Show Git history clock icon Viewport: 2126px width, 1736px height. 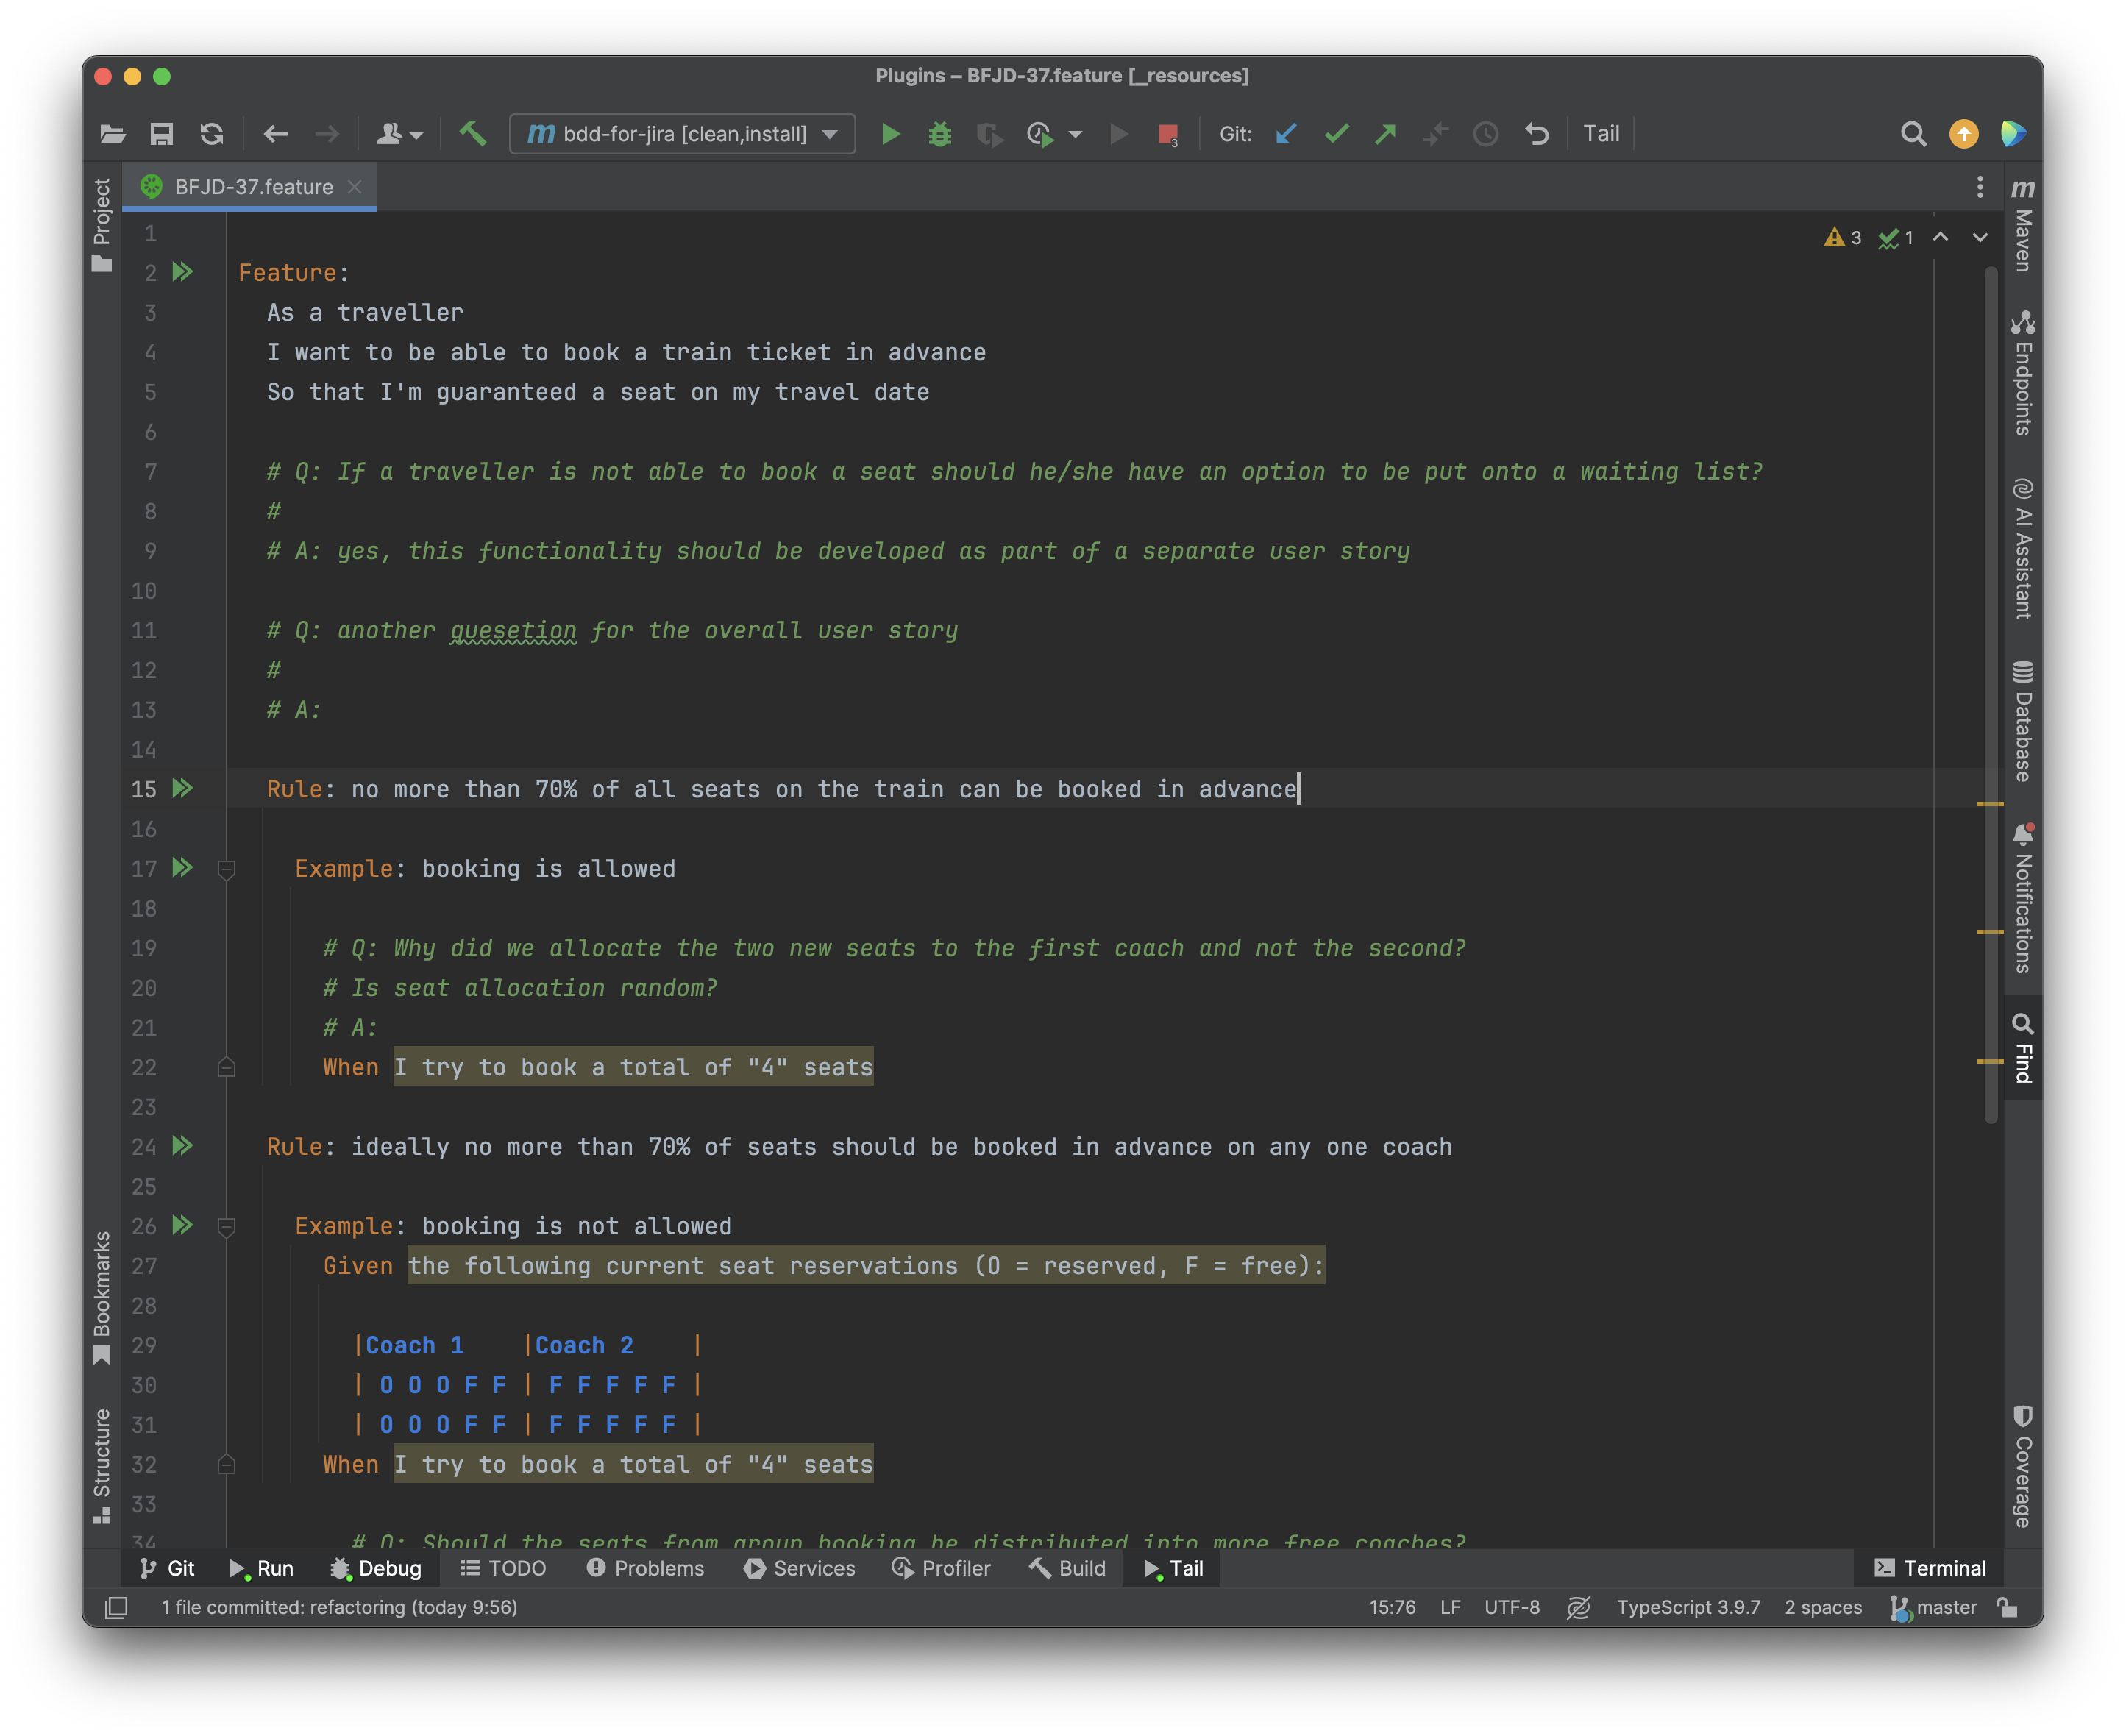tap(1486, 134)
